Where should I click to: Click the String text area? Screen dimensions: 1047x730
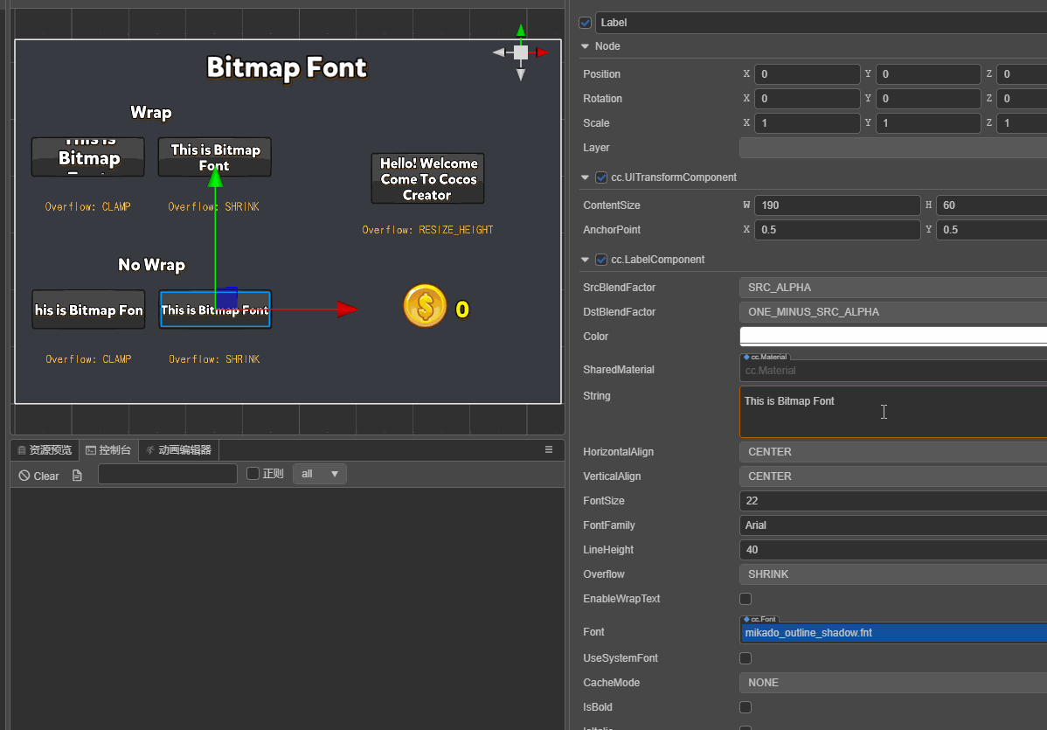pyautogui.click(x=893, y=412)
